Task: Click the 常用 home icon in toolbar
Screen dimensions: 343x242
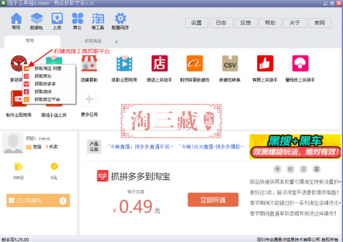Action: (x=17, y=20)
